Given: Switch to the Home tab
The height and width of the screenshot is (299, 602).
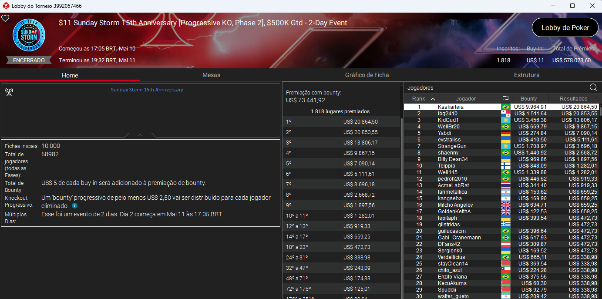Looking at the screenshot, I should coord(70,75).
